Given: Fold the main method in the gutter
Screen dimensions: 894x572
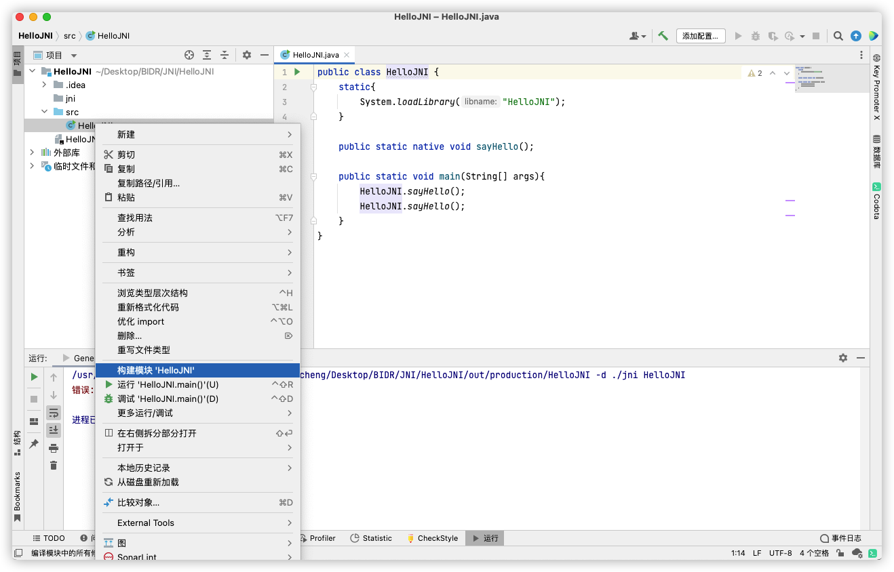Looking at the screenshot, I should [313, 176].
